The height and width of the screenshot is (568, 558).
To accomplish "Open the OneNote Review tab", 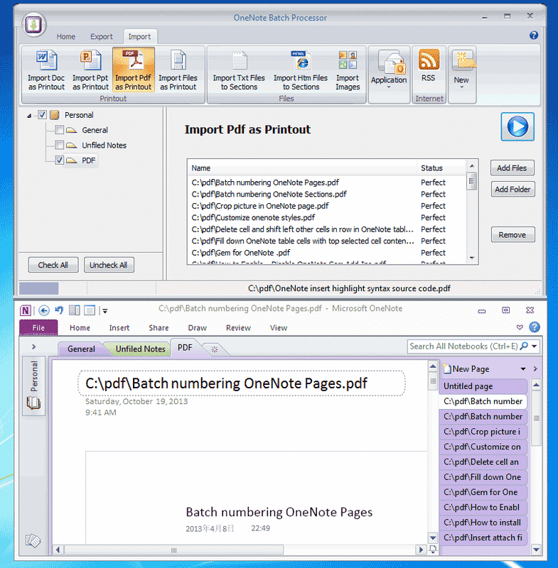I will click(238, 328).
